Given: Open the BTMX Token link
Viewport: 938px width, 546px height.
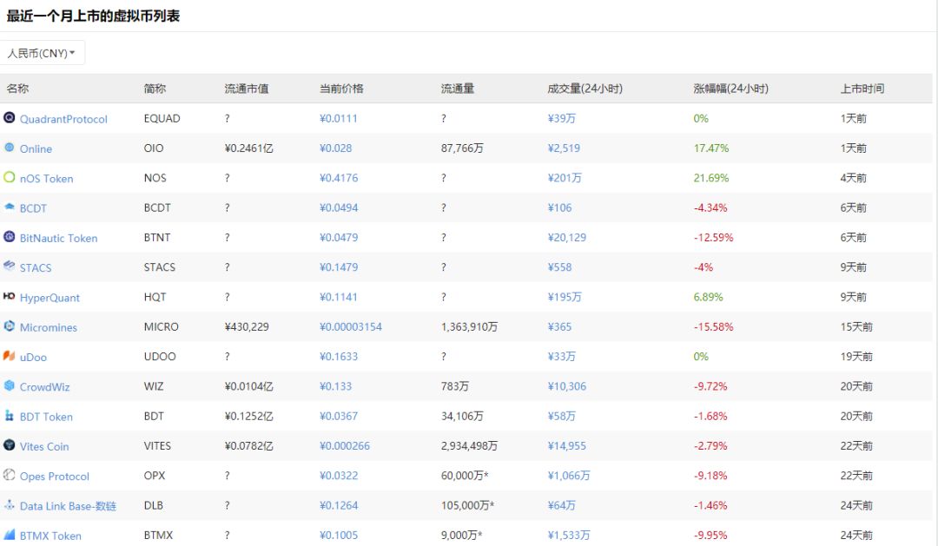Looking at the screenshot, I should tap(50, 536).
